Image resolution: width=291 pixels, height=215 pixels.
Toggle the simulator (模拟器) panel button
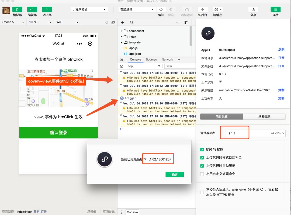pos(17,9)
